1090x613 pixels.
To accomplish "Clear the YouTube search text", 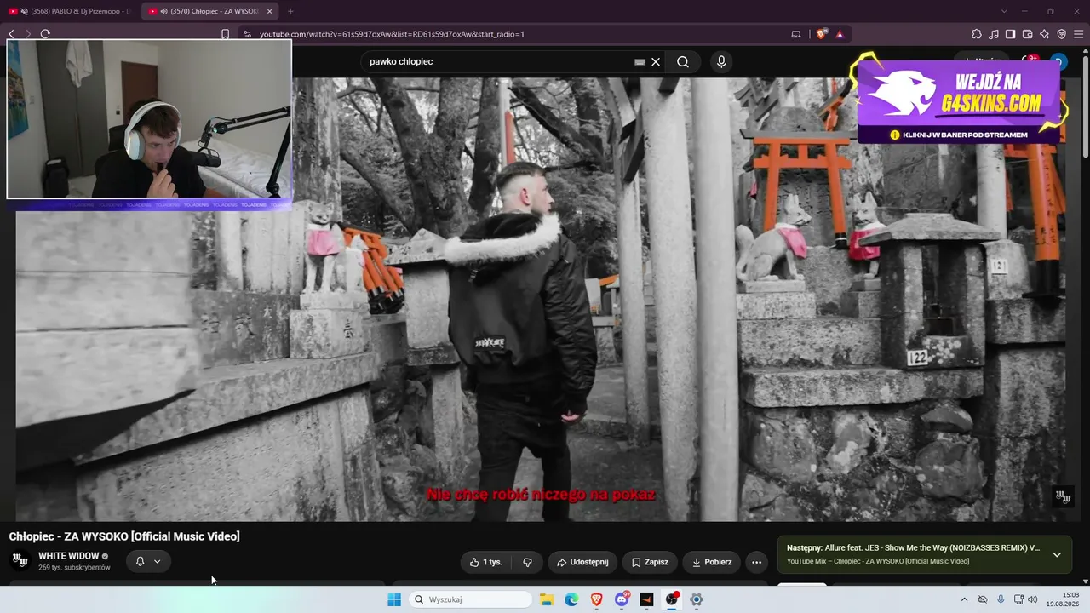I will tap(656, 61).
